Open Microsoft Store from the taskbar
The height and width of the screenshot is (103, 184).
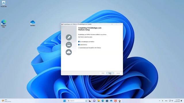(107, 101)
